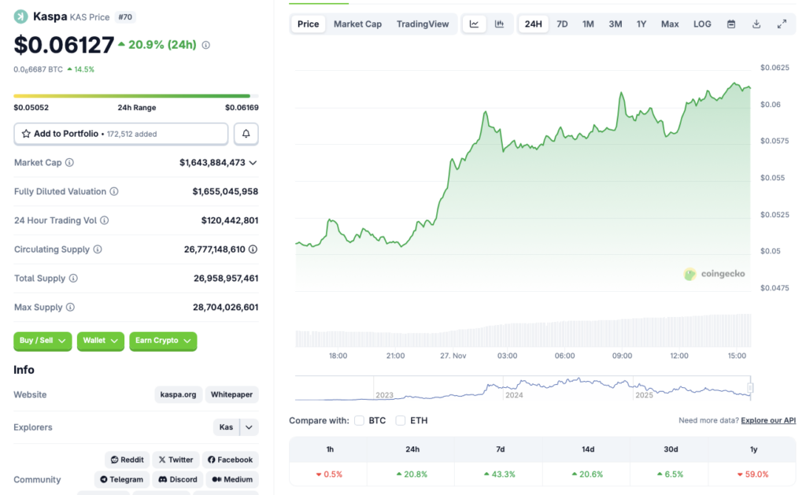Expand chart to fullscreen
This screenshot has height=495, width=806.
(x=782, y=24)
